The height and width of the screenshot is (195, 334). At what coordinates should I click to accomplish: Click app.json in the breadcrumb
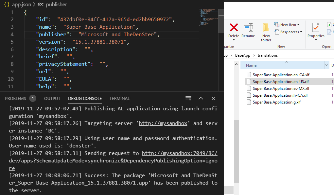(22, 5)
